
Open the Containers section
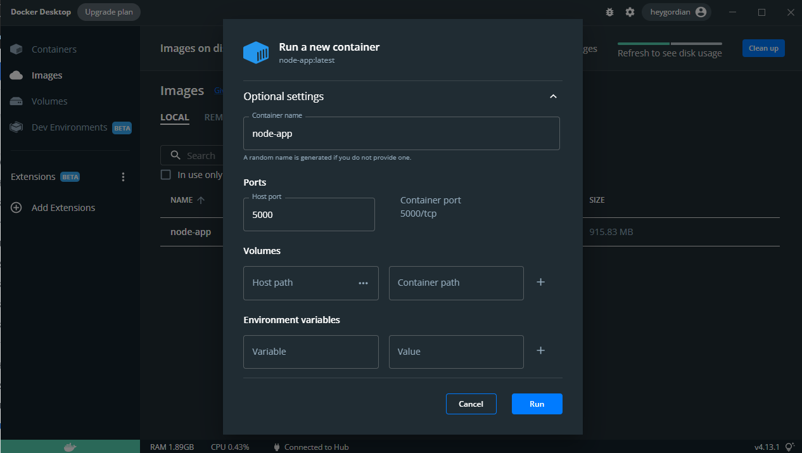[54, 49]
